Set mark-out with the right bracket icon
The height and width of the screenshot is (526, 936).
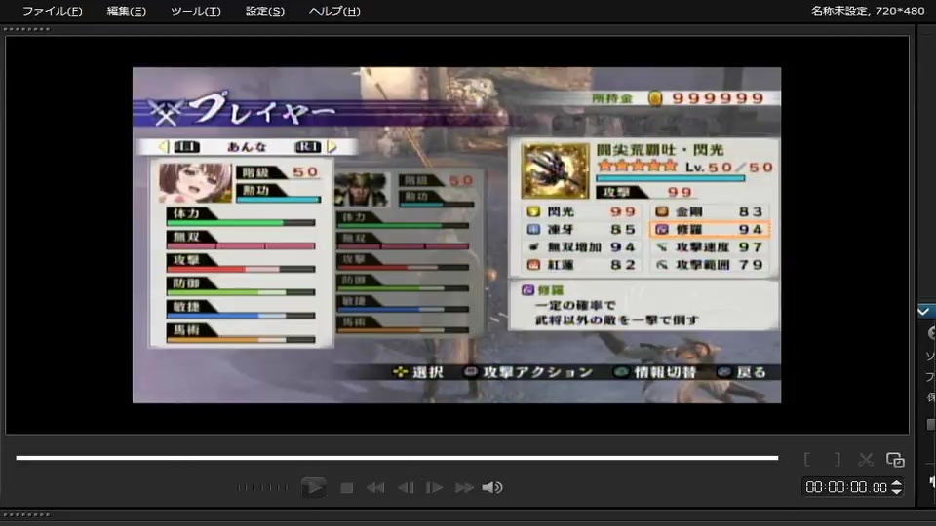[837, 459]
